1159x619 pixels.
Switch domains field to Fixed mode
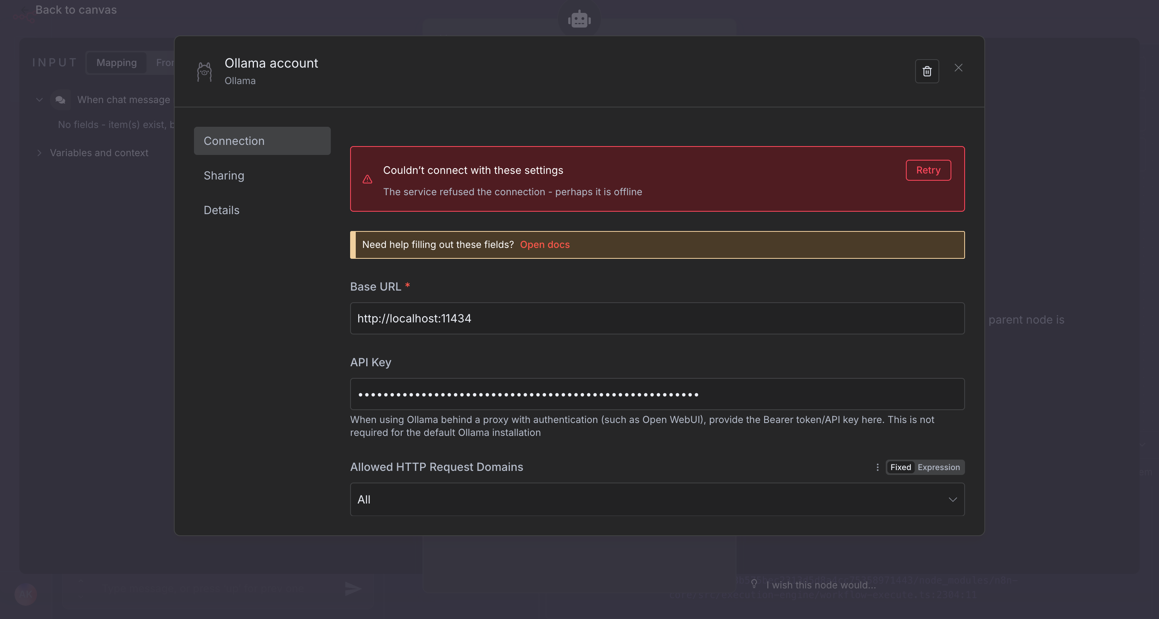900,467
